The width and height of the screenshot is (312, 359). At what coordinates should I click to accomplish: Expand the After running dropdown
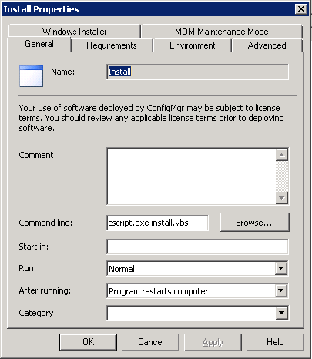point(280,290)
